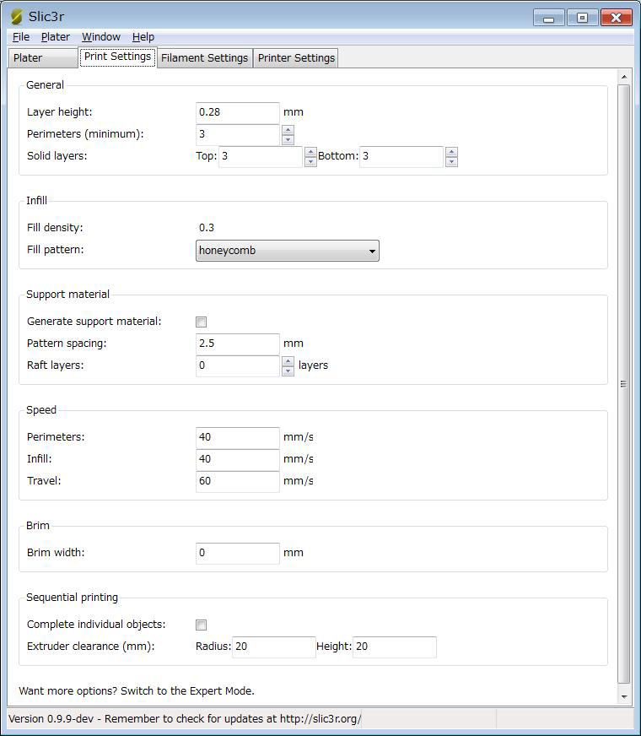Click the 'Extruder clearance (mm):' label
This screenshot has width=641, height=736.
click(90, 647)
